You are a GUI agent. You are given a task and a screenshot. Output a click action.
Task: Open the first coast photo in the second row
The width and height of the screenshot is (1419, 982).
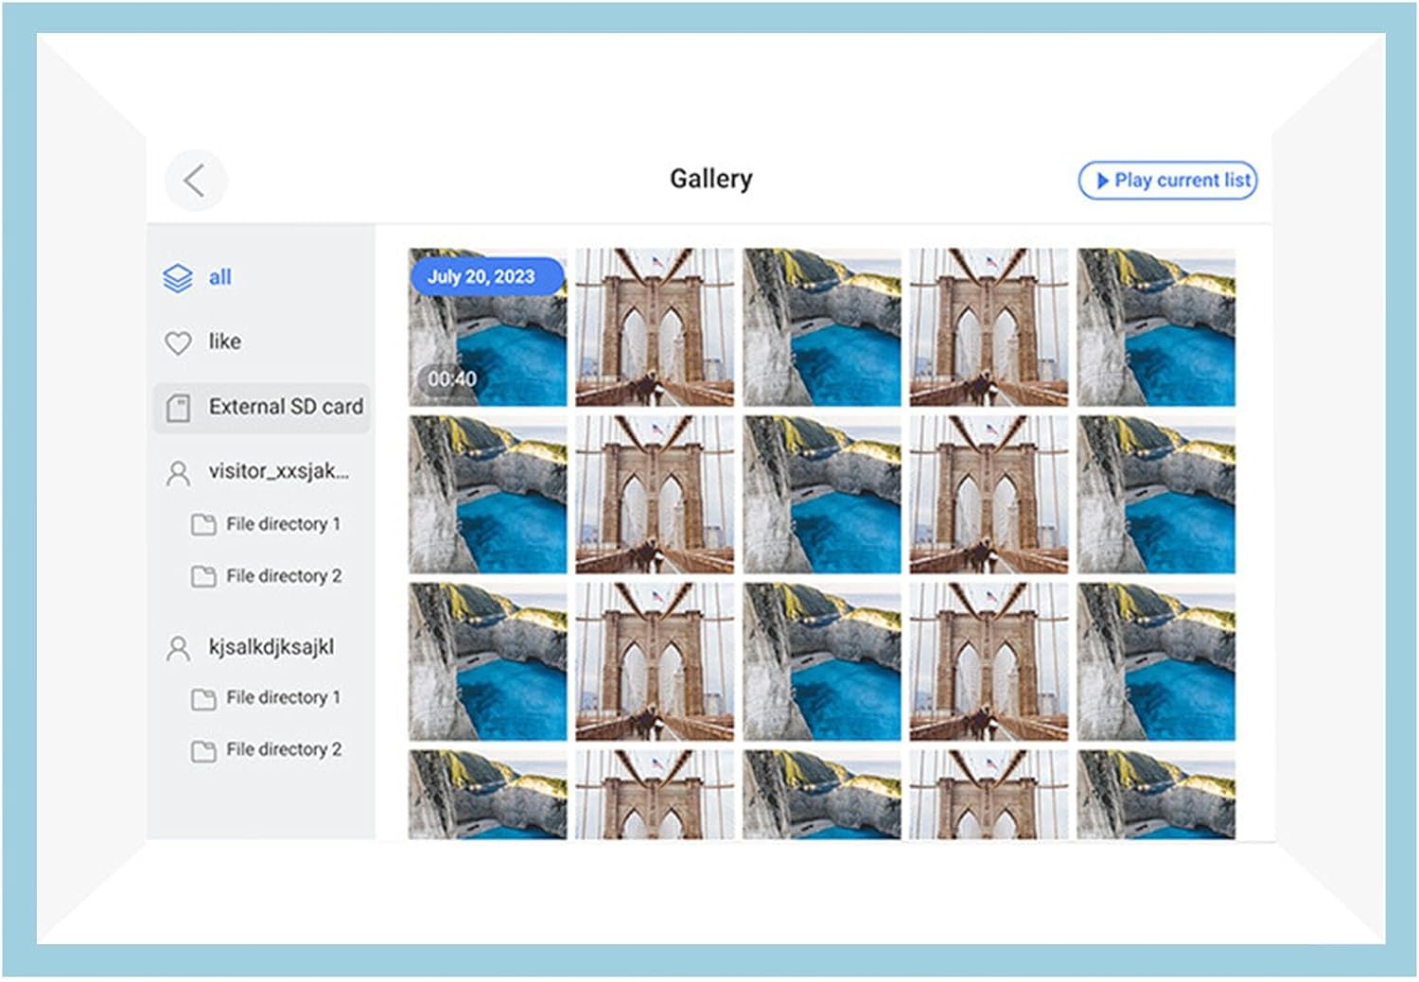(x=487, y=495)
